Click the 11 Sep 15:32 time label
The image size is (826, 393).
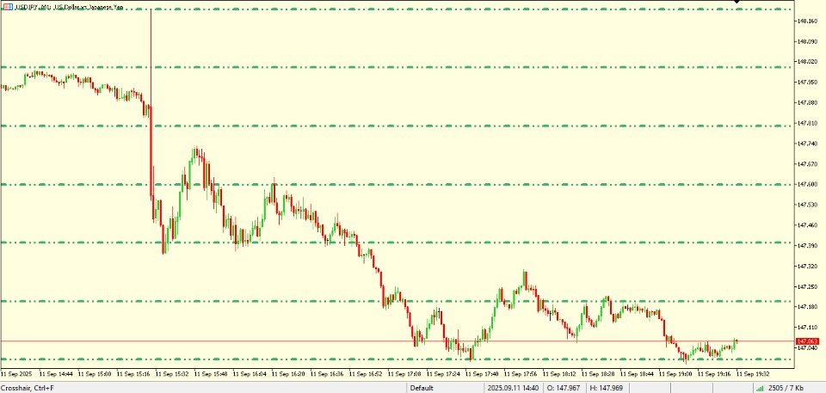tap(172, 374)
